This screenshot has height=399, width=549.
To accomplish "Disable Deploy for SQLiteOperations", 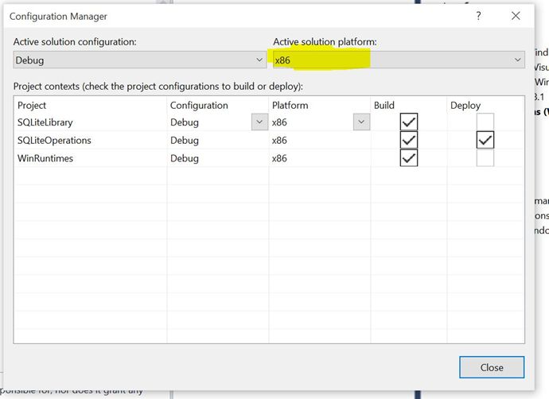I will (x=485, y=141).
